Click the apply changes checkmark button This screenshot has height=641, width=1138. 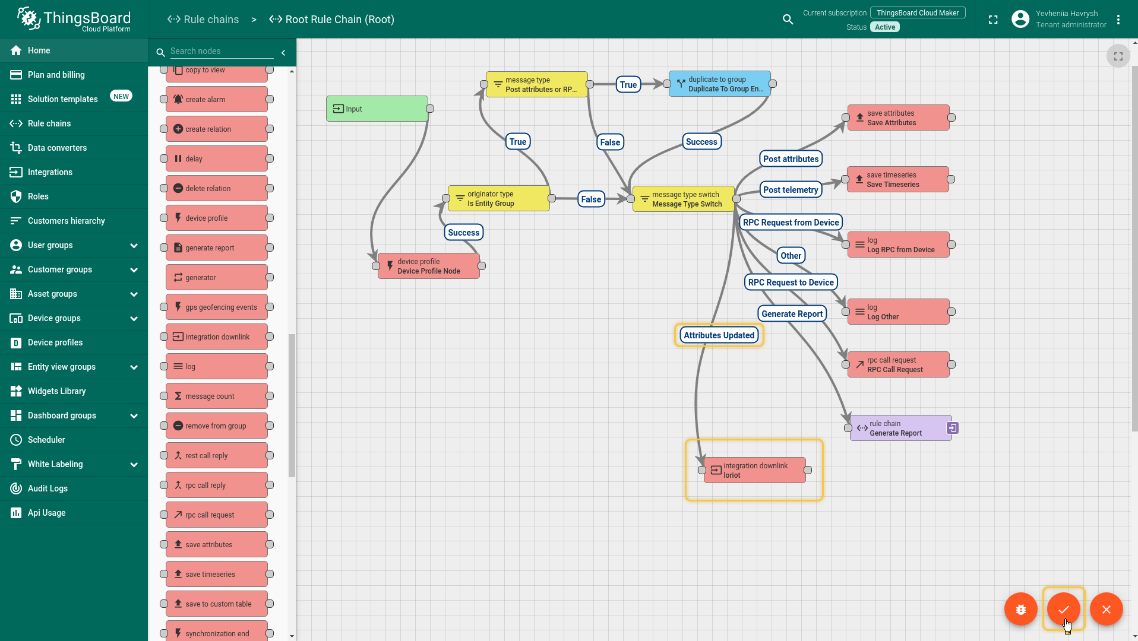(x=1063, y=609)
